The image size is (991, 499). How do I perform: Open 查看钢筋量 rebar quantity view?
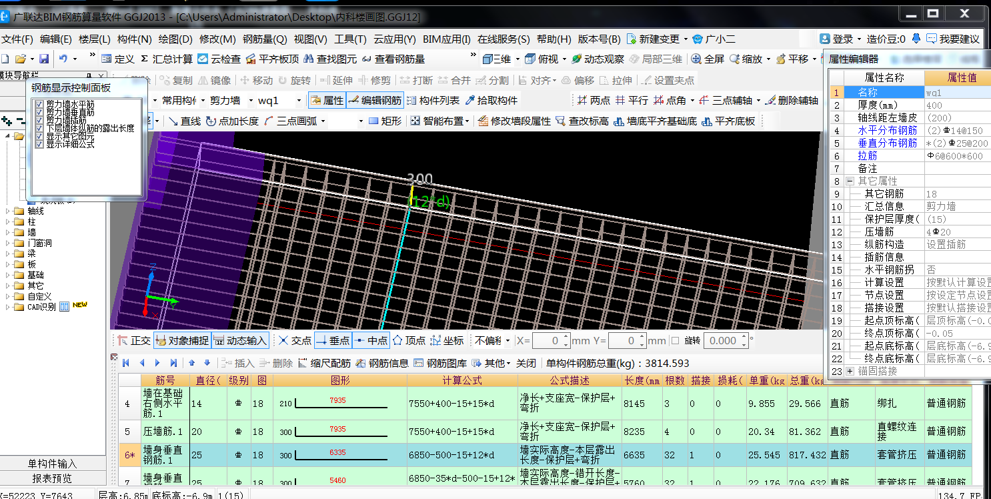pyautogui.click(x=393, y=59)
